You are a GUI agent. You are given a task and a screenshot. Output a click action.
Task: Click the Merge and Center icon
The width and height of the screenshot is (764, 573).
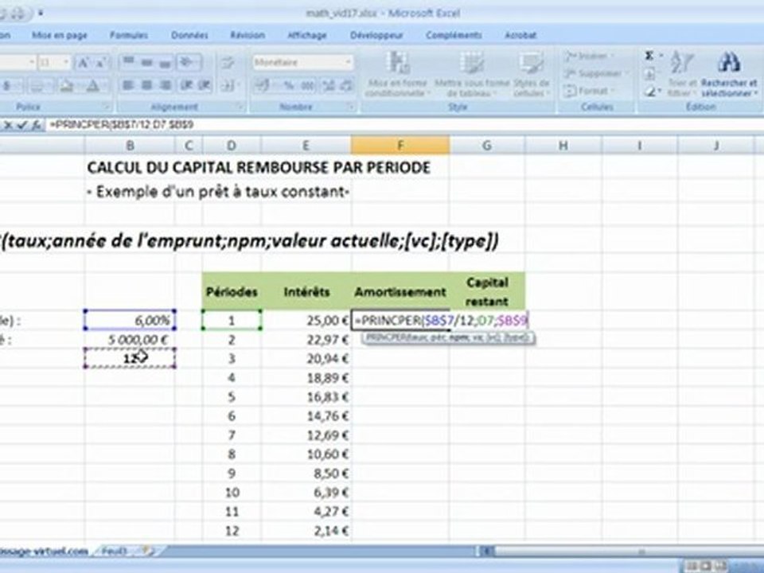(226, 86)
